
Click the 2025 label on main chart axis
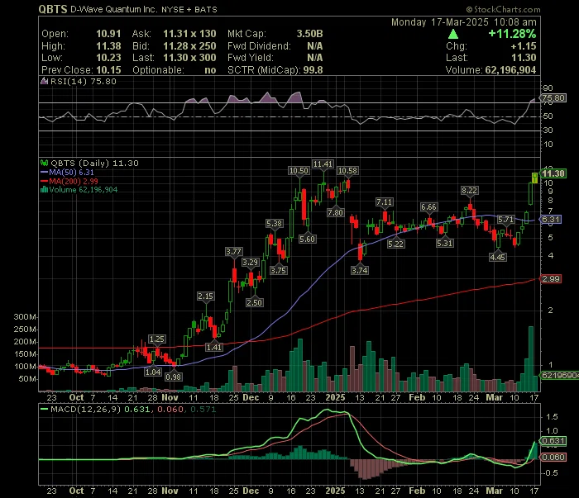(x=335, y=398)
